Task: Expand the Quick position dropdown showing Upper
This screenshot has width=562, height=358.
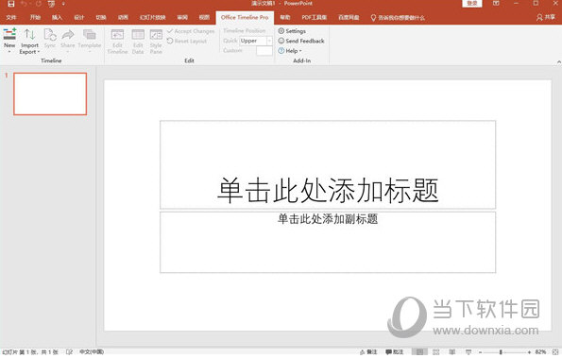Action: click(269, 41)
